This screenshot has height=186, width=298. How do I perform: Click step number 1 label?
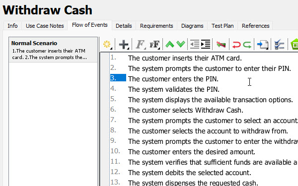pos(113,57)
